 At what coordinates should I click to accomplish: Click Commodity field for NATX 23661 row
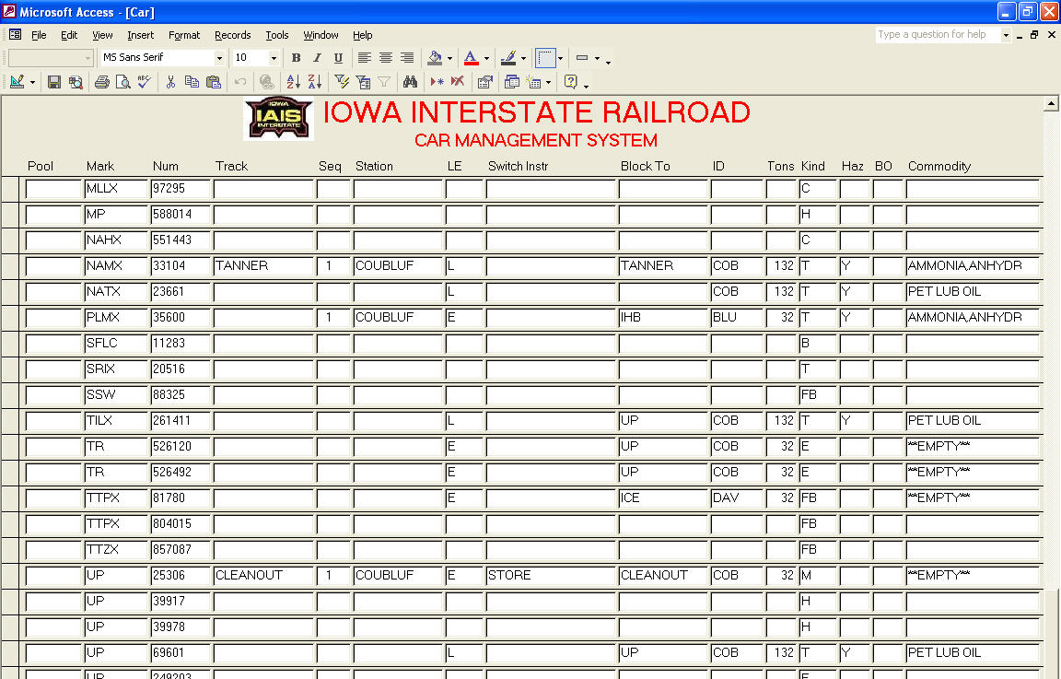tap(973, 292)
